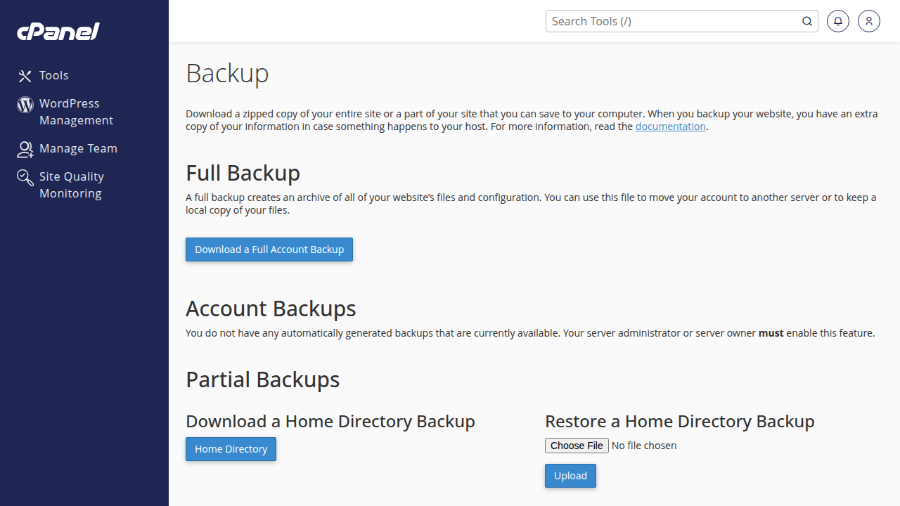Viewport: 900px width, 506px height.
Task: Click 'Download a Home Directory Backup' heading
Action: (x=330, y=421)
